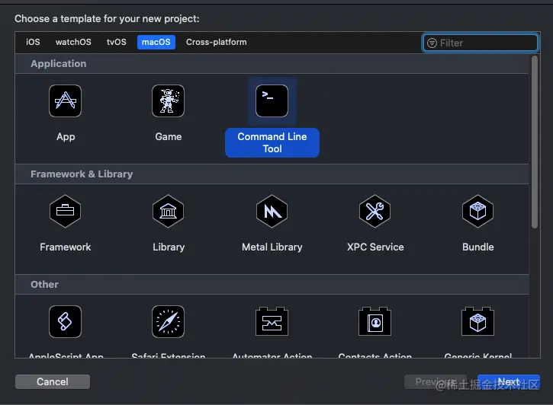The image size is (553, 405).
Task: Pick the Contacts Action icon
Action: (x=375, y=321)
